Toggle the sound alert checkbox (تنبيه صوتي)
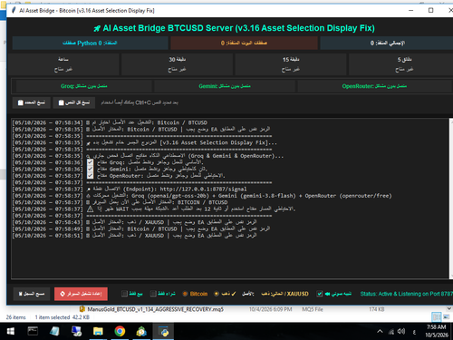 coord(320,294)
